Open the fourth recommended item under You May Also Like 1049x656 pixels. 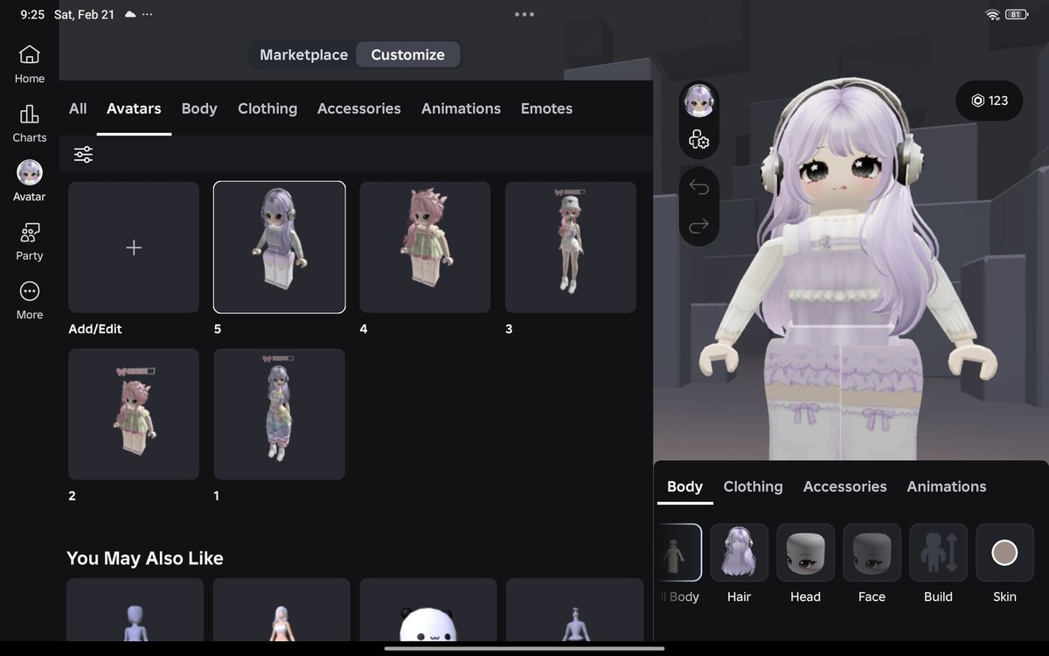[x=574, y=610]
